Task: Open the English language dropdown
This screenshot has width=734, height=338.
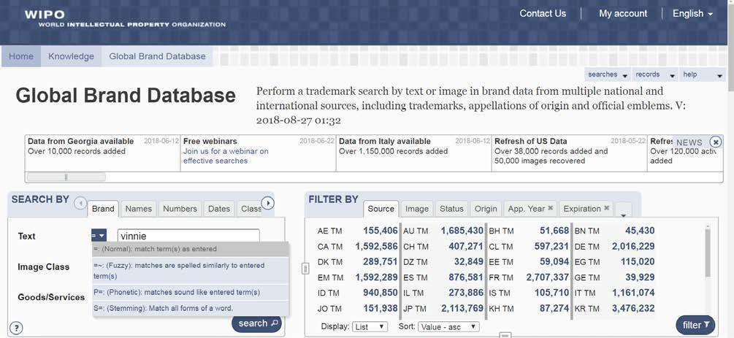Action: pos(692,14)
